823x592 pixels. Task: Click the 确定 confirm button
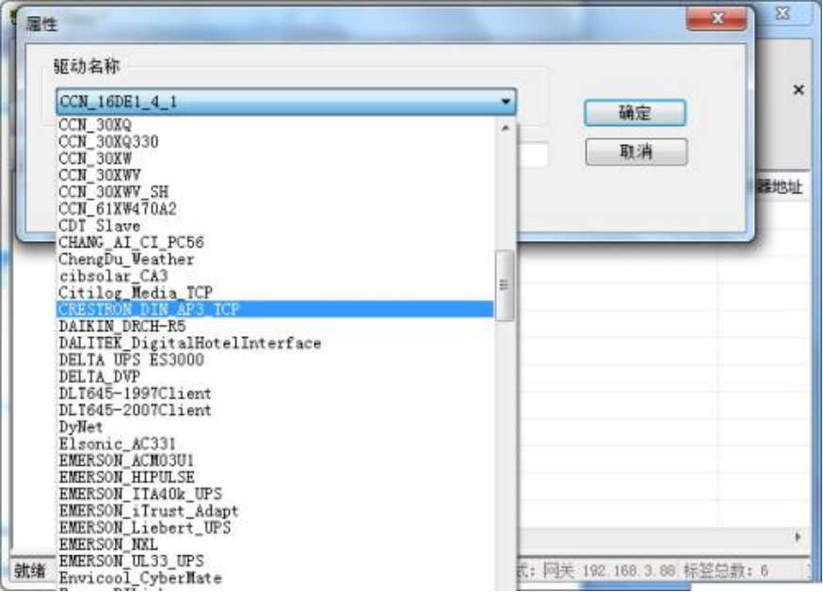coord(635,113)
